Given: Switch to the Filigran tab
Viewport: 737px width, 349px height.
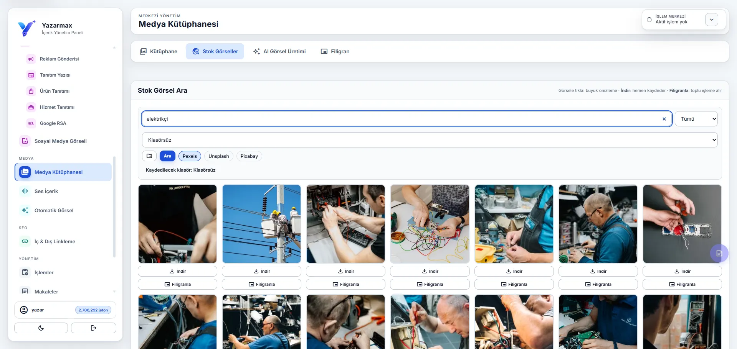Looking at the screenshot, I should coord(335,51).
